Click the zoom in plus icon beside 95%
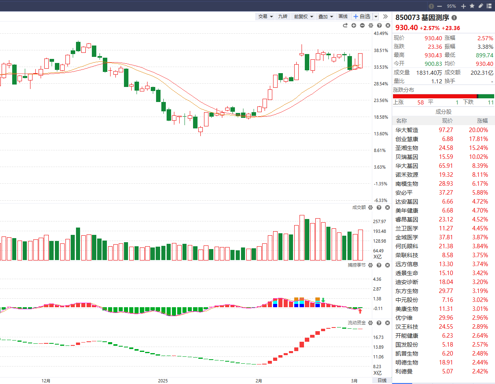Screen dimensions: 495x384 point(464,6)
